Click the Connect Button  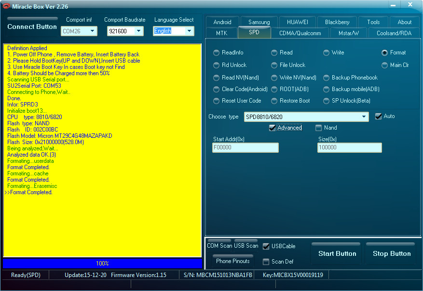tap(32, 26)
